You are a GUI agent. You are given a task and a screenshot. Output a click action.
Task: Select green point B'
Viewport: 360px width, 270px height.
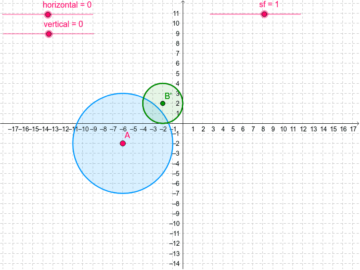pos(162,103)
